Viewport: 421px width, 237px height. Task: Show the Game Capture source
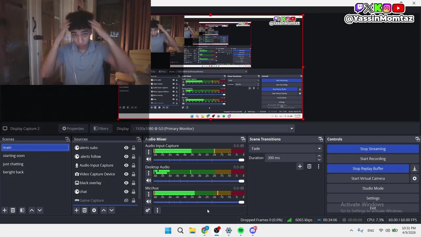point(126,200)
